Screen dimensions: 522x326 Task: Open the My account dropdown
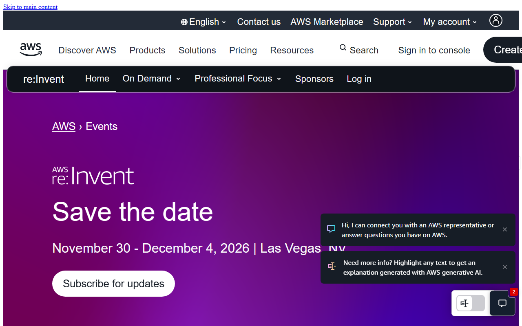(450, 22)
